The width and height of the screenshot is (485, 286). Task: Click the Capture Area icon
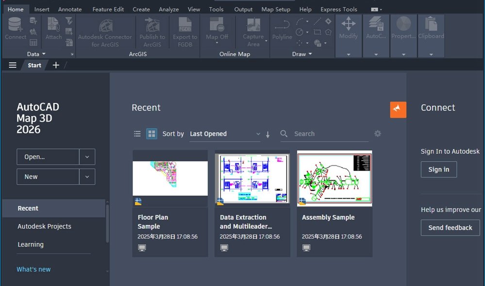point(253,24)
